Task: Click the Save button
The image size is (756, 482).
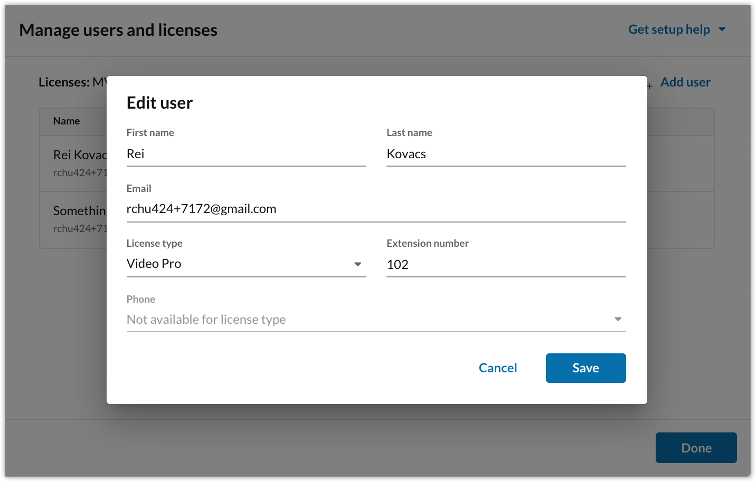Action: tap(585, 368)
